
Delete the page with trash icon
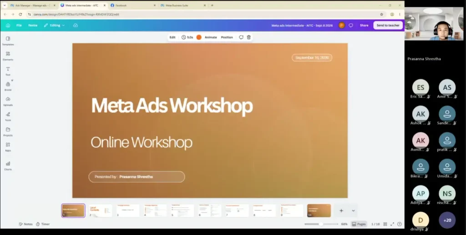click(249, 37)
